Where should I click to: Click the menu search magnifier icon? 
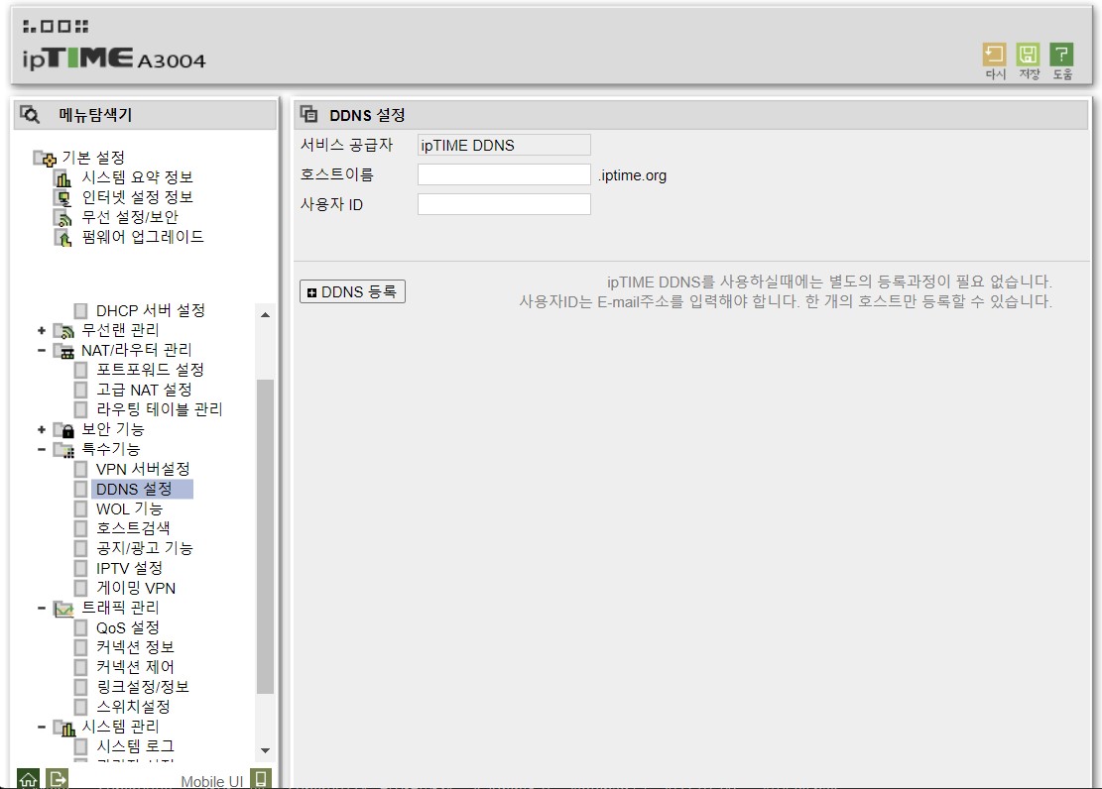click(x=30, y=114)
